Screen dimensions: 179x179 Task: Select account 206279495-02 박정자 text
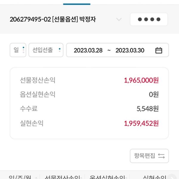[x=53, y=20]
